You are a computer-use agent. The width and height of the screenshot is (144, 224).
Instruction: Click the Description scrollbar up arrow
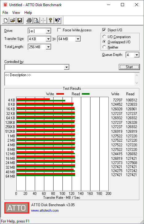coord(137,75)
